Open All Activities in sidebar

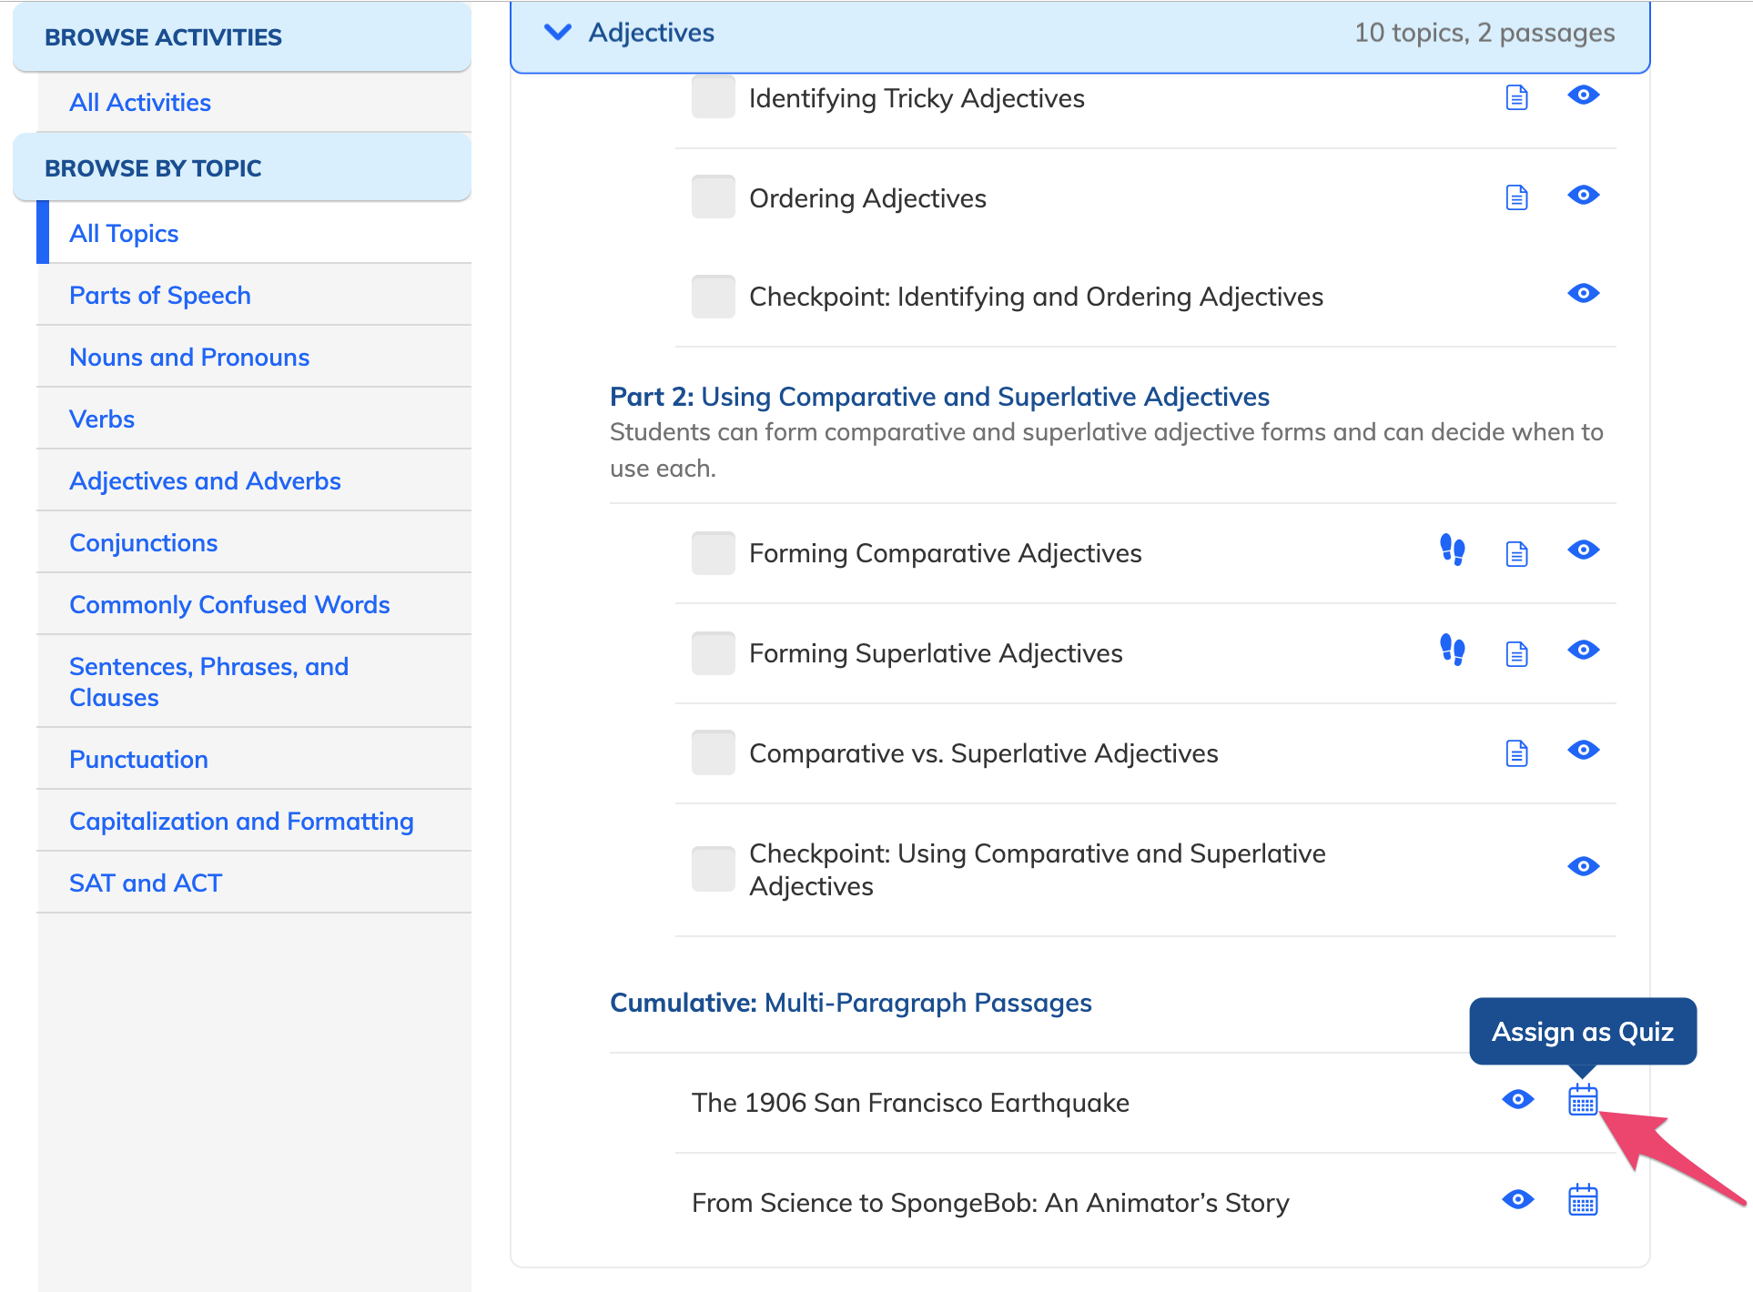pyautogui.click(x=140, y=102)
